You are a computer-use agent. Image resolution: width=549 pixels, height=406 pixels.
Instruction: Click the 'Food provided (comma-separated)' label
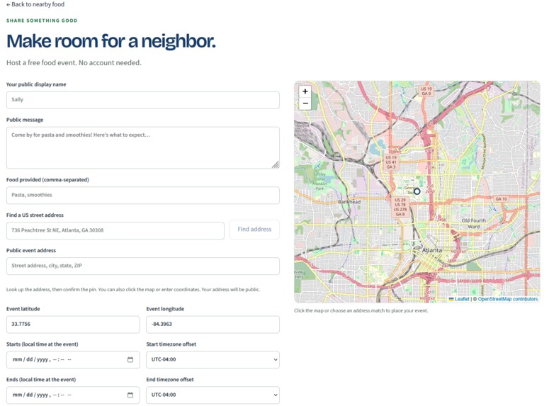coord(47,180)
